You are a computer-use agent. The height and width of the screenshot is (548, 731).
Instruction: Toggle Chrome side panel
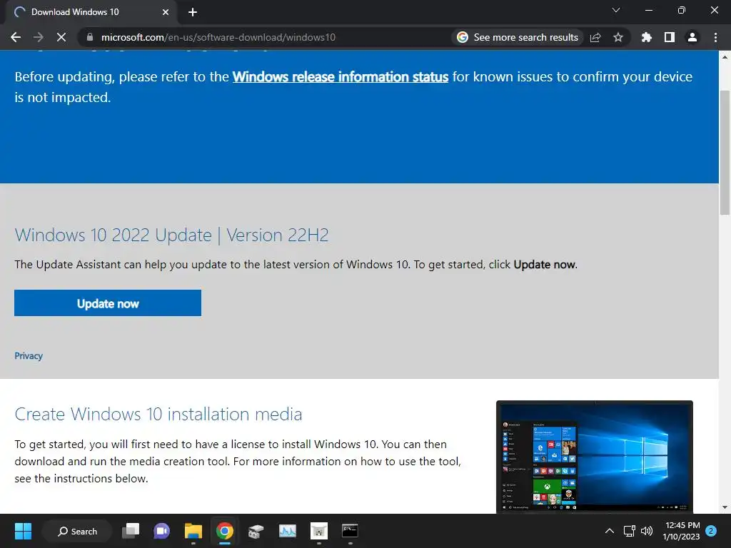(x=670, y=37)
